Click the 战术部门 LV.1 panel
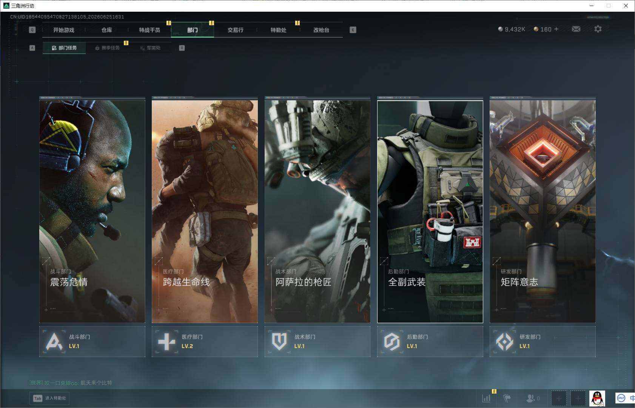The width and height of the screenshot is (635, 408). point(317,341)
